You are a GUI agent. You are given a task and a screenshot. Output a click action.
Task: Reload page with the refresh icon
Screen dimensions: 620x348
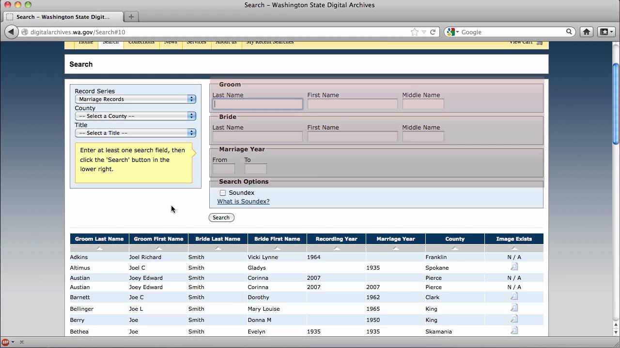tap(433, 32)
